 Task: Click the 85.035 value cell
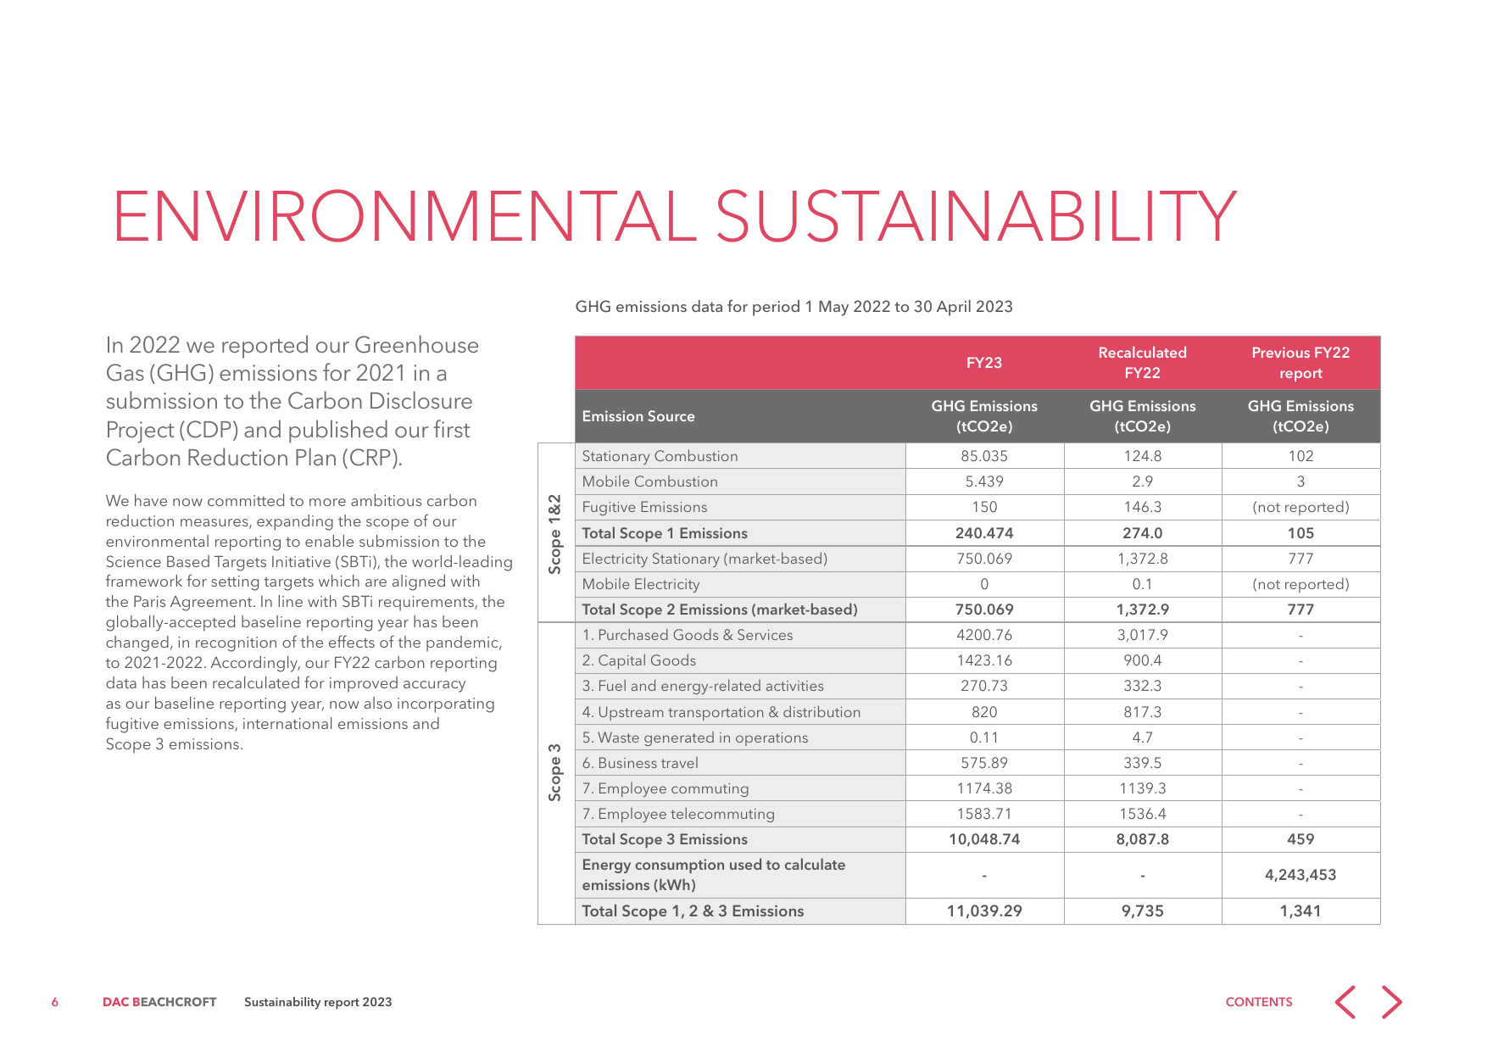(x=984, y=456)
